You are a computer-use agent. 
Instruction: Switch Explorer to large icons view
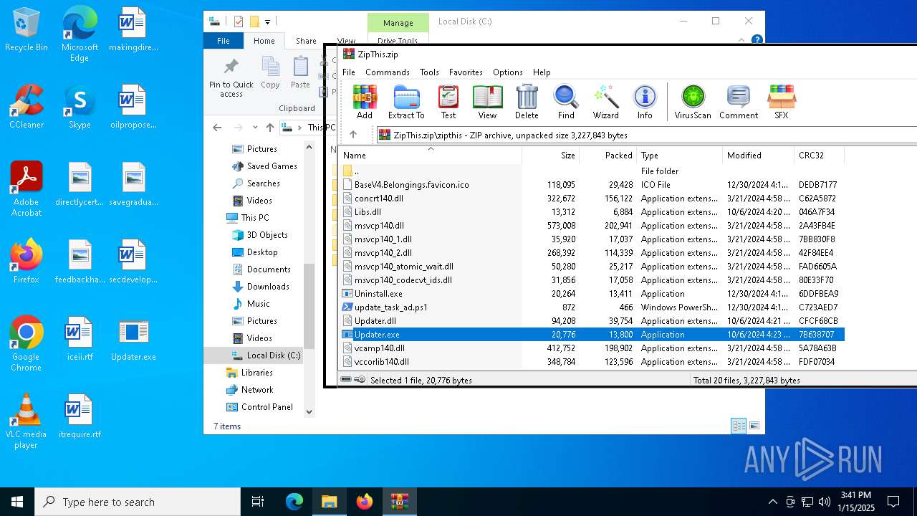point(754,426)
